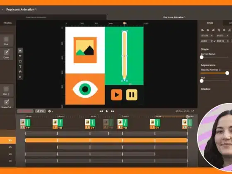Click the keyframe diamond icon
Viewport: 232px width, 174px height.
49,111
